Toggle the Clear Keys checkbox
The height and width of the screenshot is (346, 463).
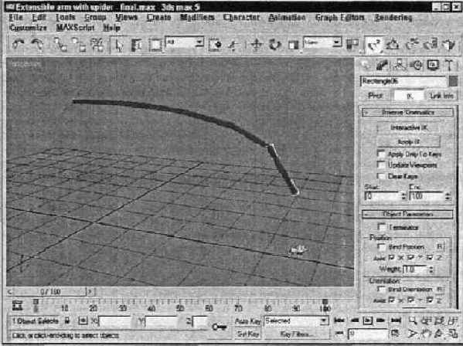coord(381,176)
